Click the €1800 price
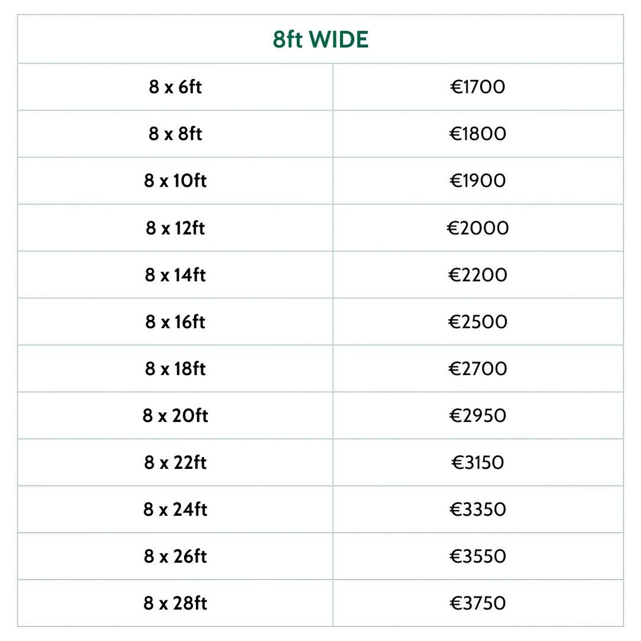This screenshot has width=641, height=641. point(478,134)
